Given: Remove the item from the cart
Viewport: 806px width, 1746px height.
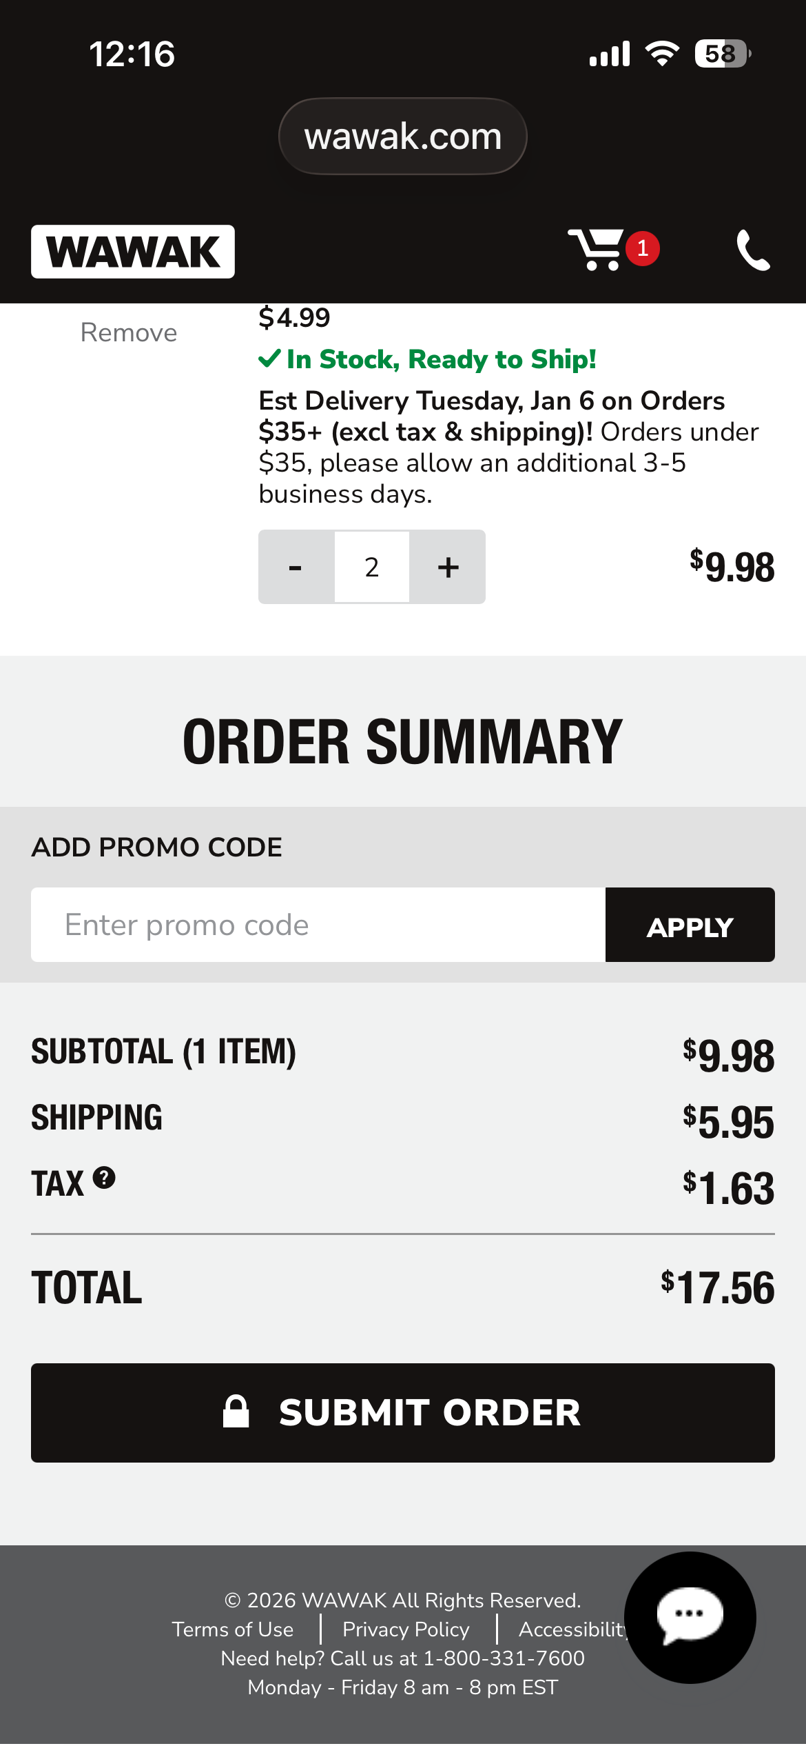Looking at the screenshot, I should [x=129, y=332].
